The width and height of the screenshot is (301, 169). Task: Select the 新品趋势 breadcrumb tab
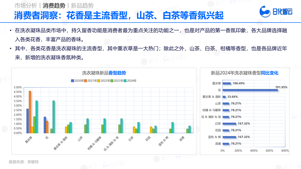(x=82, y=6)
